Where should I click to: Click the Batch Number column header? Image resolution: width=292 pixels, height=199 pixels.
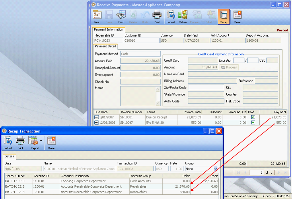pos(18,176)
